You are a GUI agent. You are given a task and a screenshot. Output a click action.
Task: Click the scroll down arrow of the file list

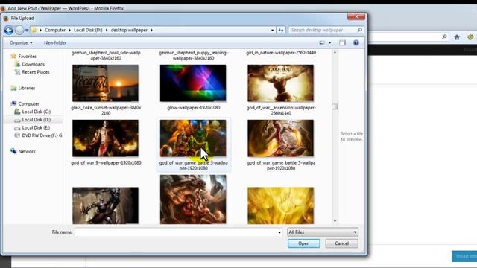335,221
